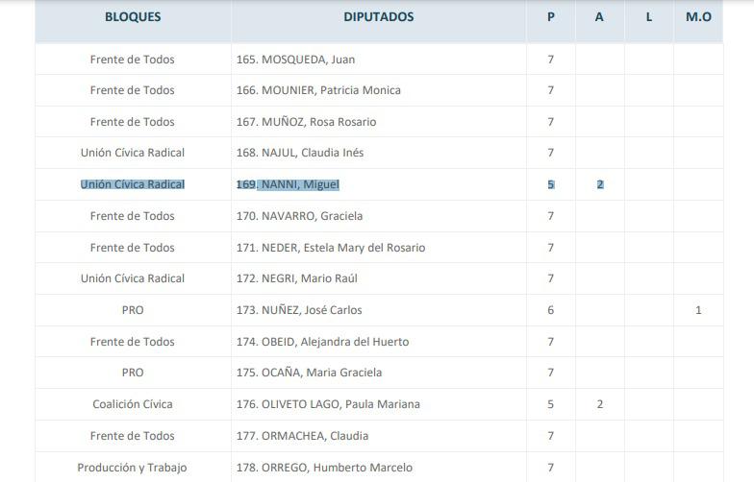Image resolution: width=754 pixels, height=482 pixels.
Task: Click the highlighted Unión Cívica Radical cell
Action: 133,184
